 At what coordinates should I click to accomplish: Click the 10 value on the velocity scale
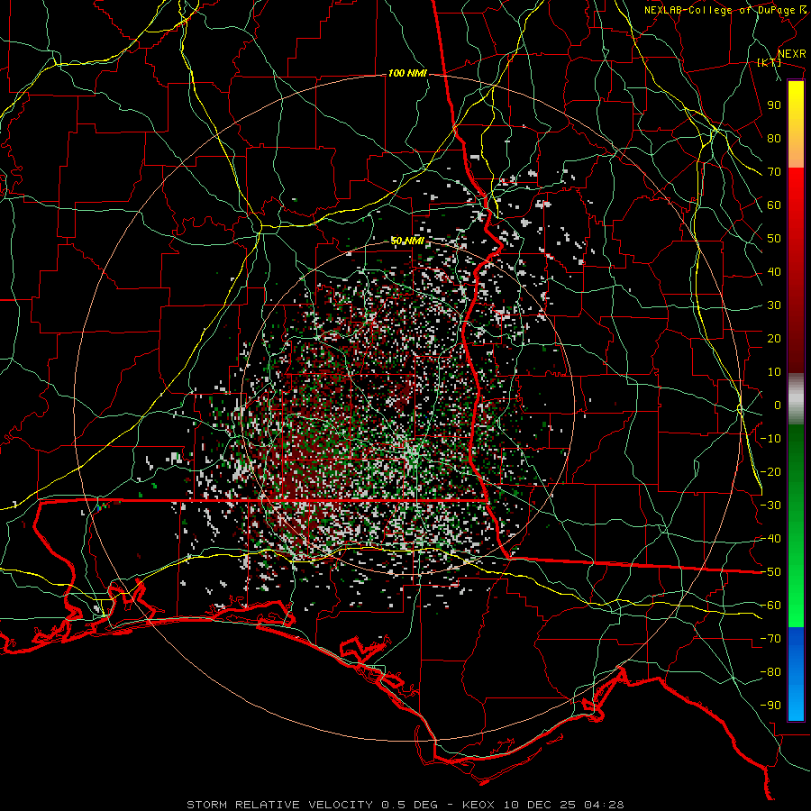point(774,372)
